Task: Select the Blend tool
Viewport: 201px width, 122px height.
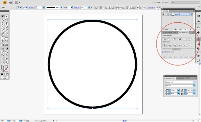Action: (7, 52)
